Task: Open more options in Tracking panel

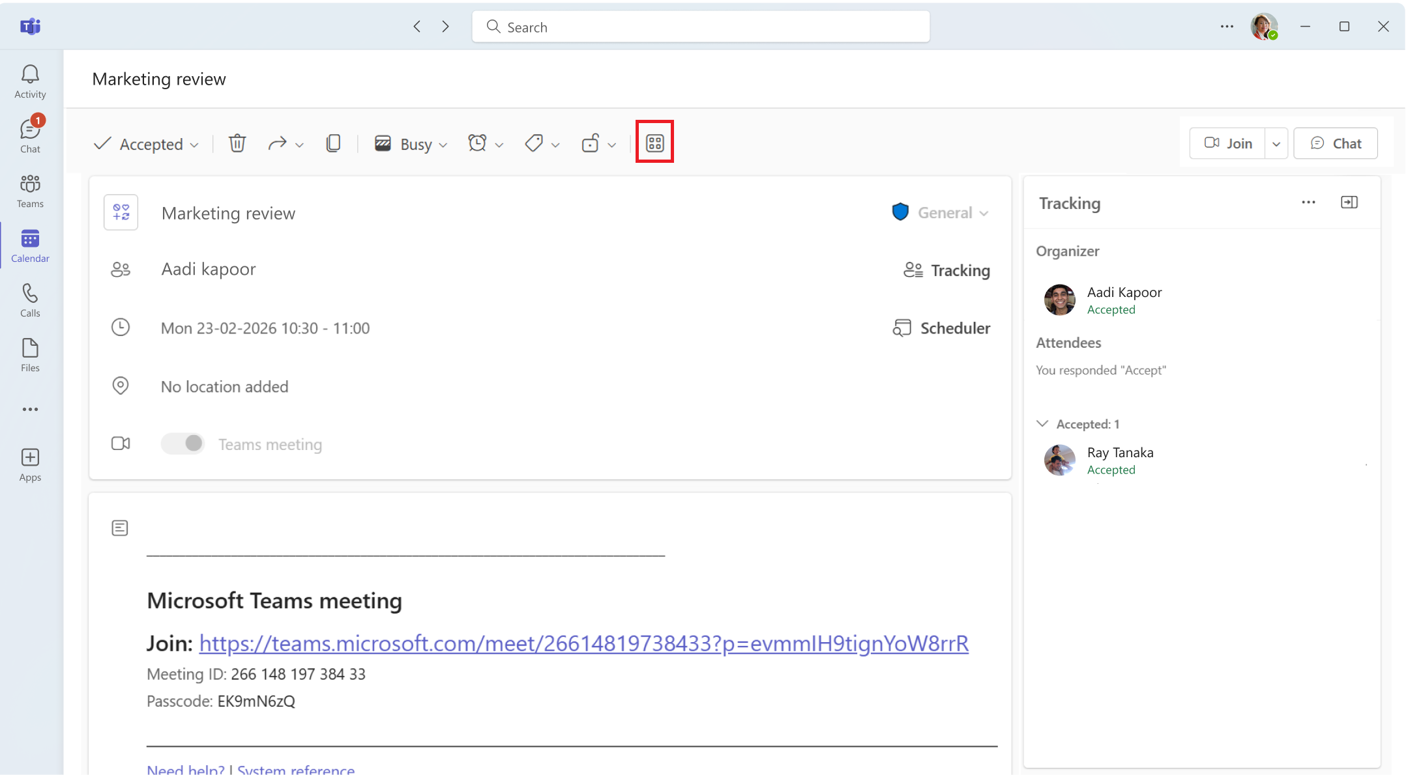Action: (x=1308, y=203)
